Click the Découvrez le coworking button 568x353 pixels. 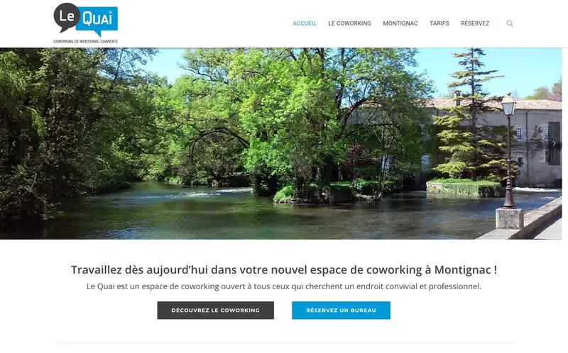coord(216,310)
